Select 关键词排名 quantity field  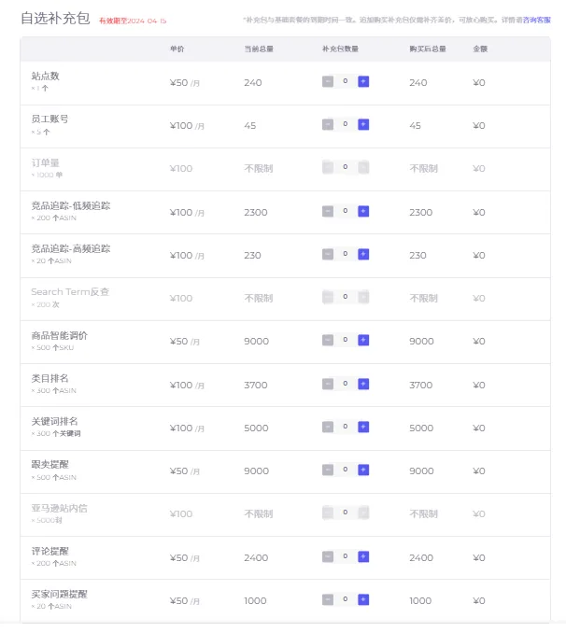(x=346, y=427)
